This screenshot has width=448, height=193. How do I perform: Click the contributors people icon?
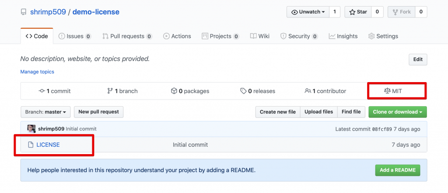pos(308,91)
